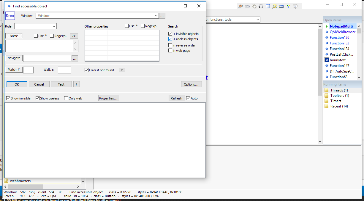This screenshot has height=201, width=364.
Task: Click the record (pen and hand) toolbar icon
Action: pos(240,6)
